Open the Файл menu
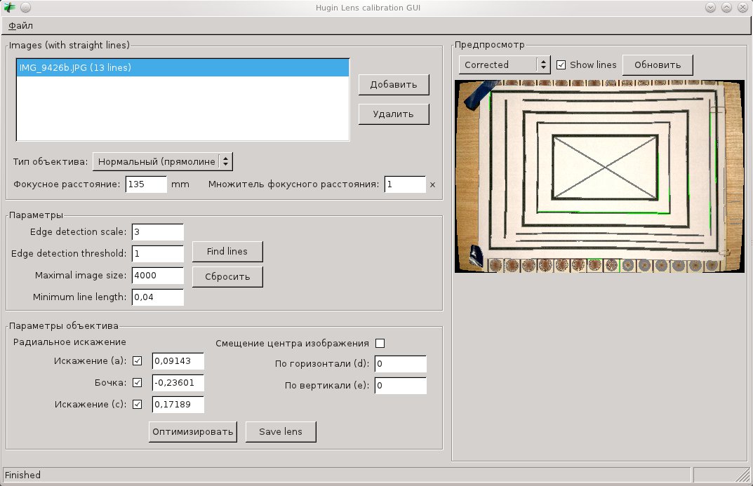This screenshot has height=486, width=753. pos(20,26)
